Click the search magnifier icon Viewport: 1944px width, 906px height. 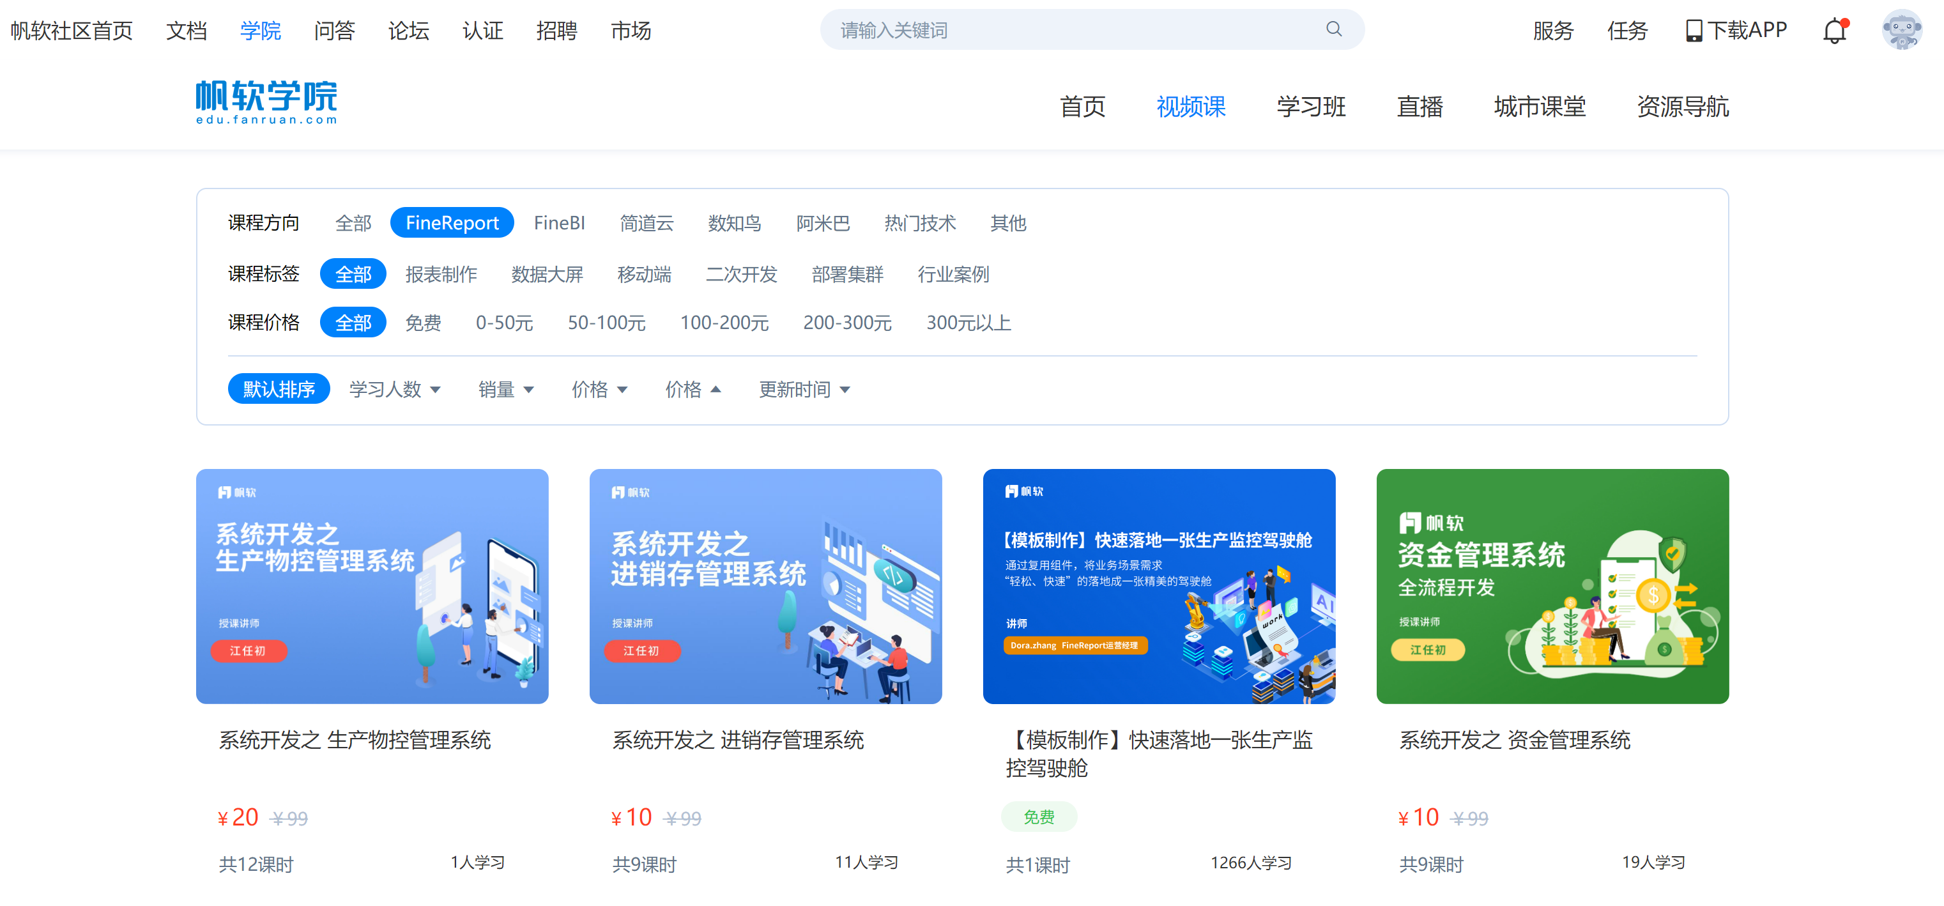pyautogui.click(x=1333, y=29)
